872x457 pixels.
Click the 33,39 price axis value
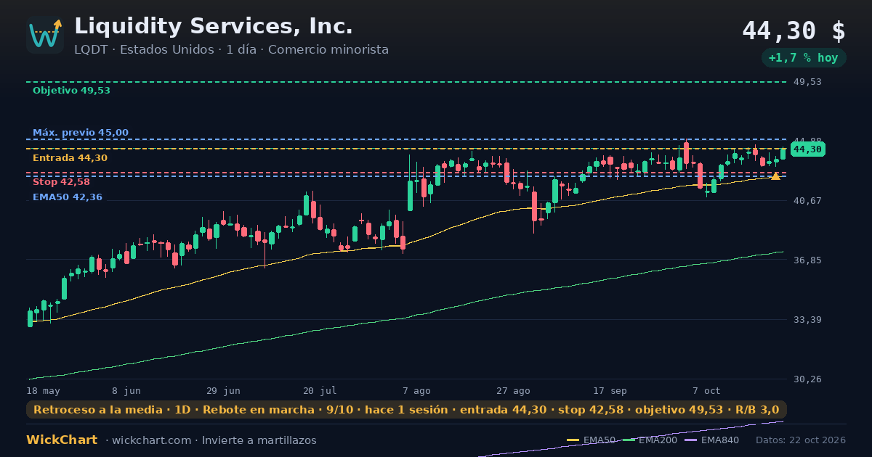tap(807, 319)
